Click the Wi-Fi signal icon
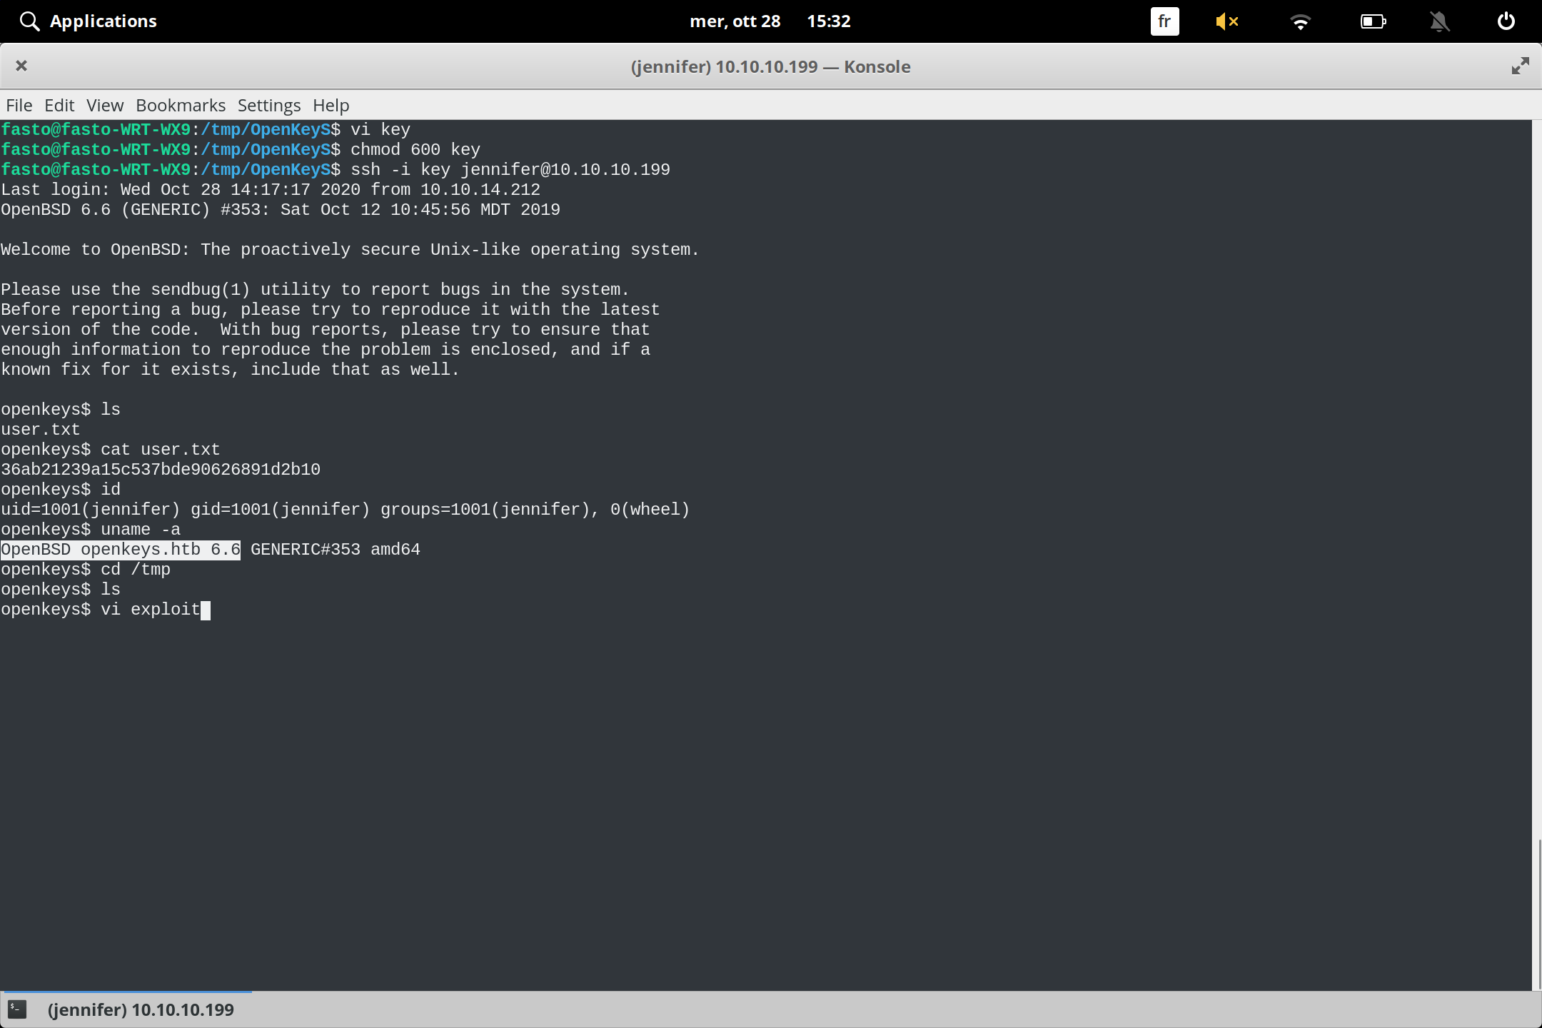This screenshot has height=1028, width=1542. click(x=1301, y=21)
